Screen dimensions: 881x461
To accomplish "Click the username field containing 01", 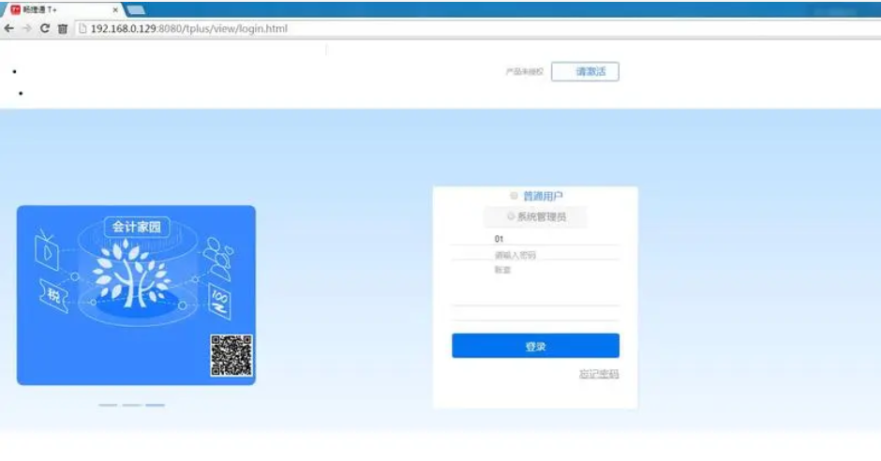I will coord(535,239).
